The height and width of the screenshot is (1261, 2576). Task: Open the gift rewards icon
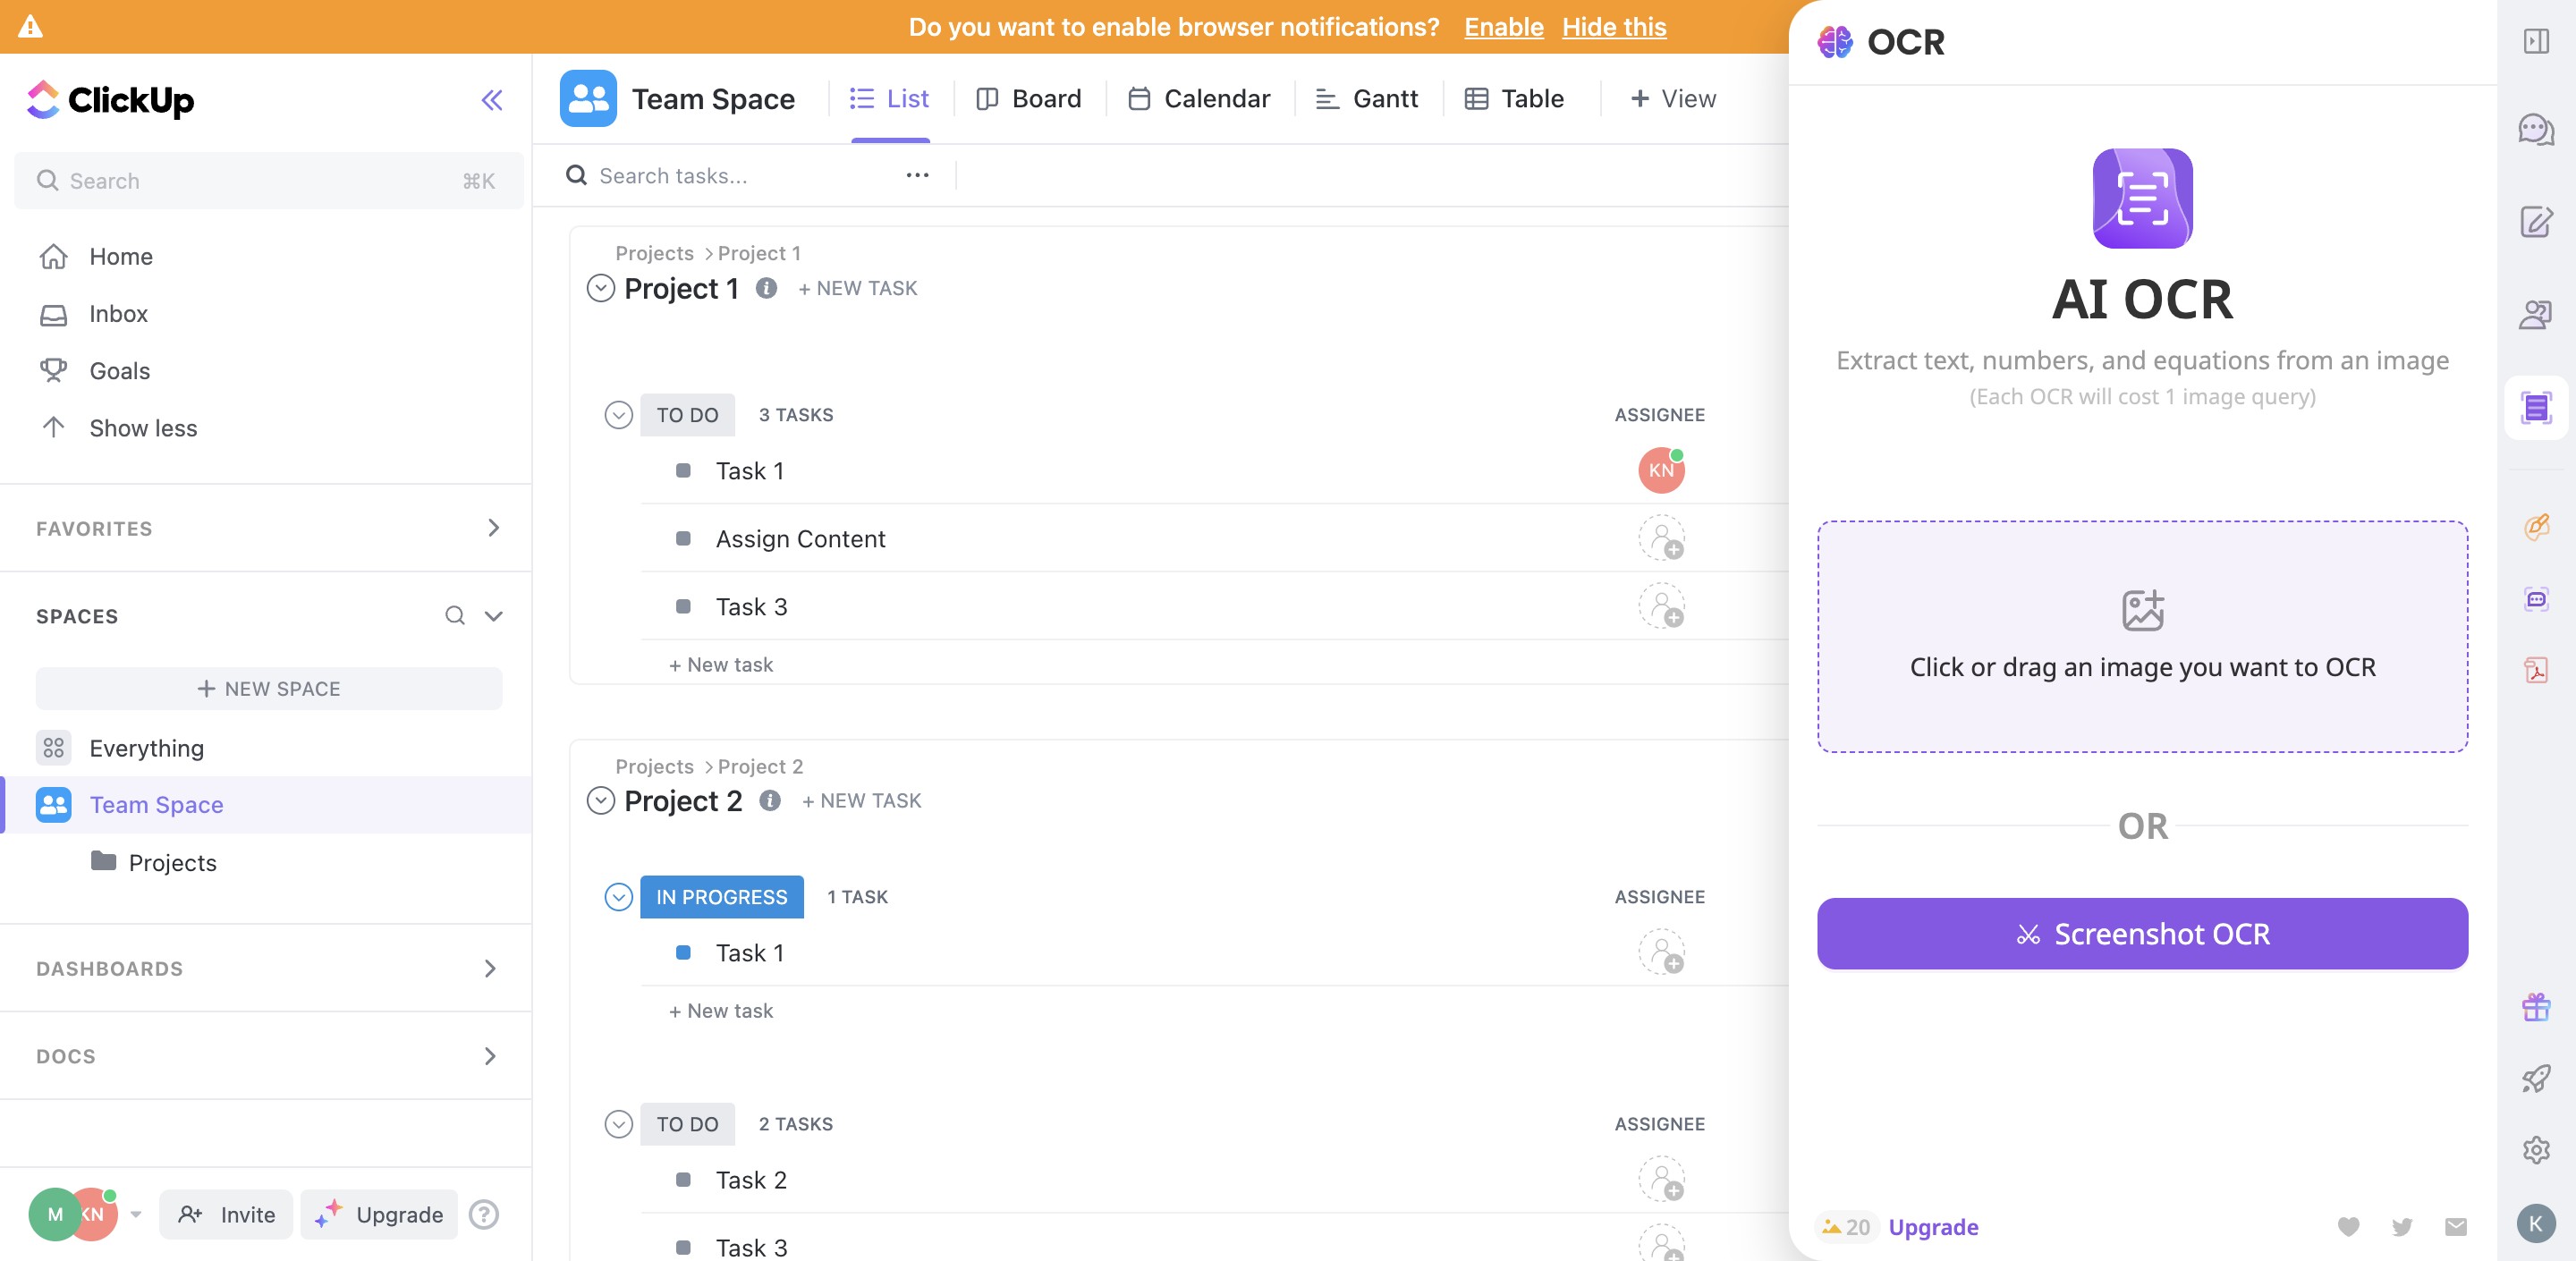pyautogui.click(x=2536, y=1007)
